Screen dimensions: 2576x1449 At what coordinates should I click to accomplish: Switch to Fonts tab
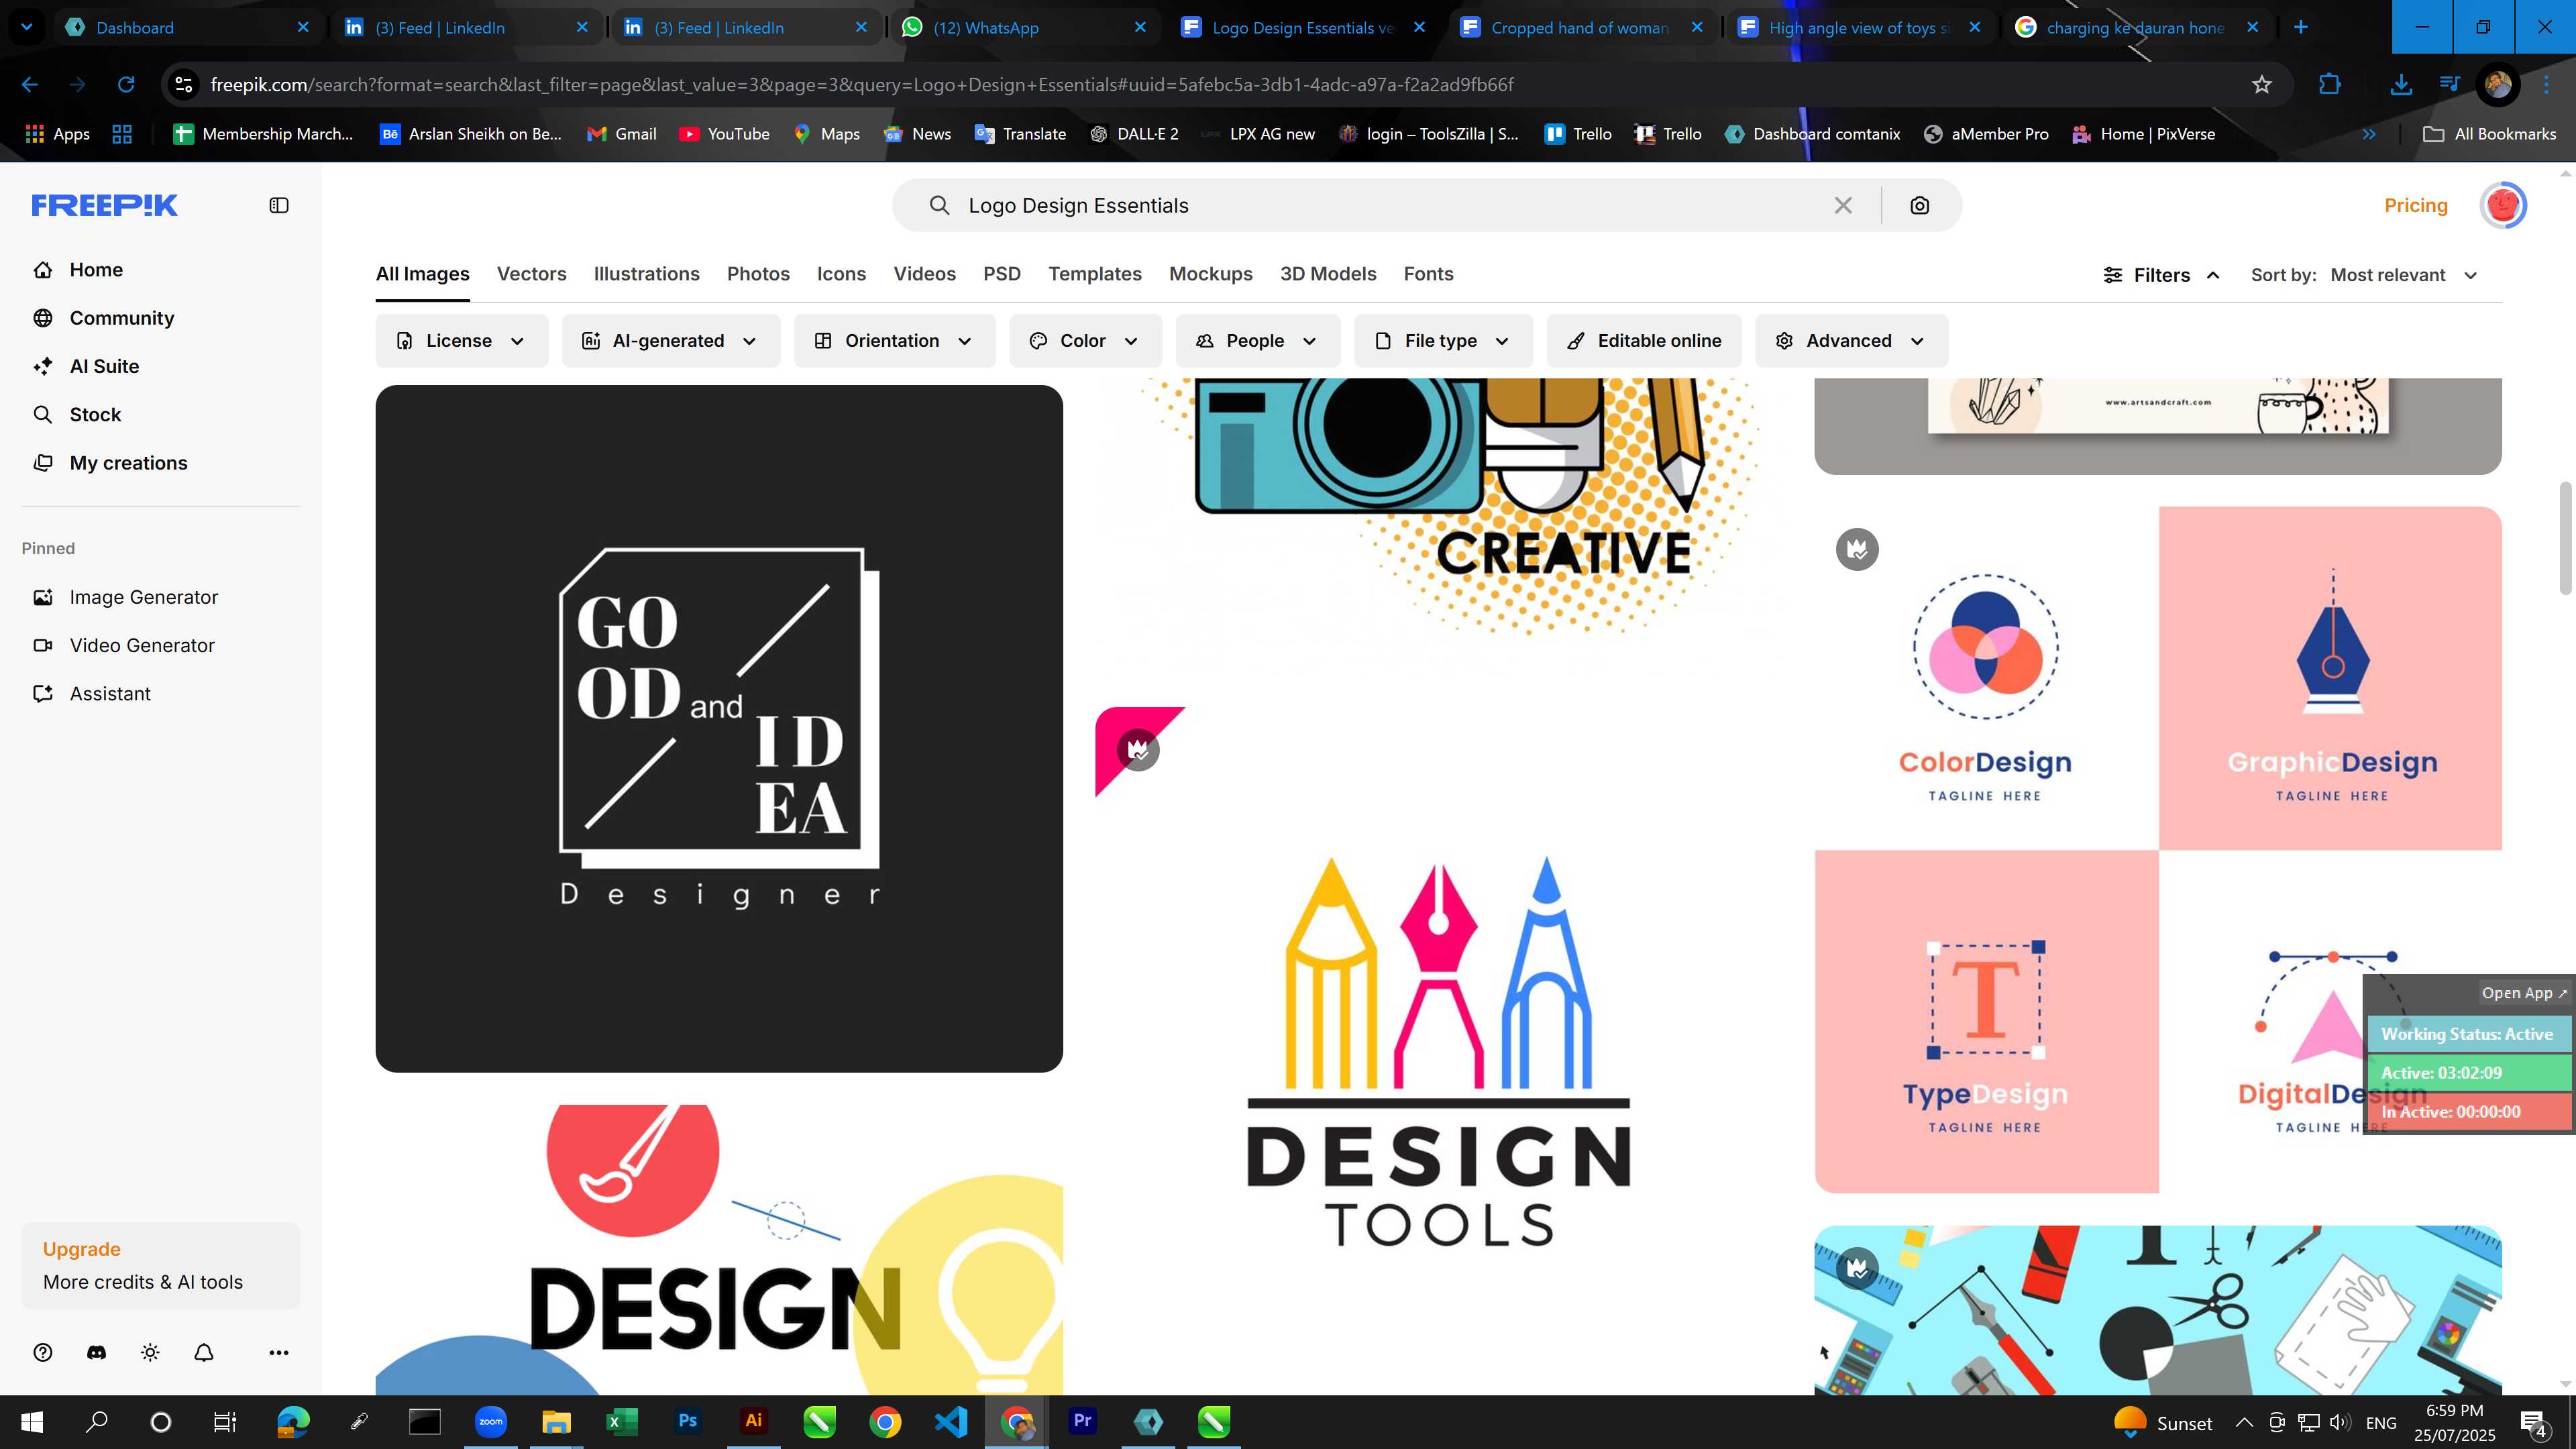(x=1428, y=274)
